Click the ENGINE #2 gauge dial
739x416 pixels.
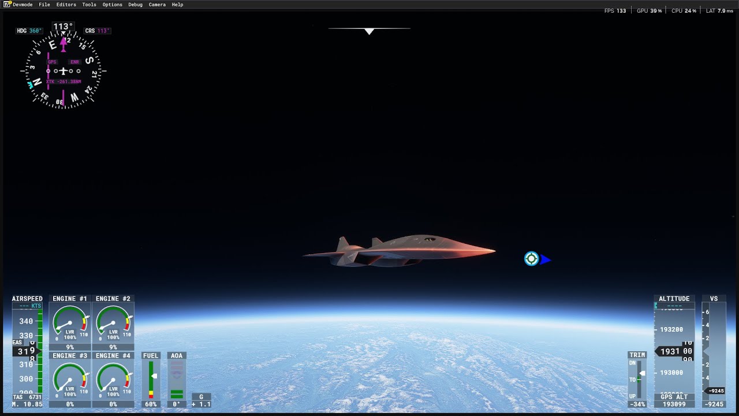click(113, 324)
